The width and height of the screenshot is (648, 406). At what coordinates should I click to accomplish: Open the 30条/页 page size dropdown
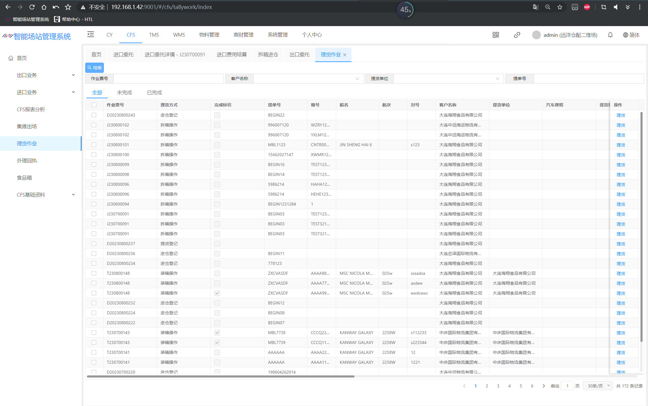598,386
